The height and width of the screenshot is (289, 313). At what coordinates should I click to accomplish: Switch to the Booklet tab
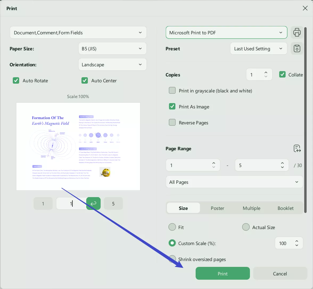pyautogui.click(x=285, y=208)
